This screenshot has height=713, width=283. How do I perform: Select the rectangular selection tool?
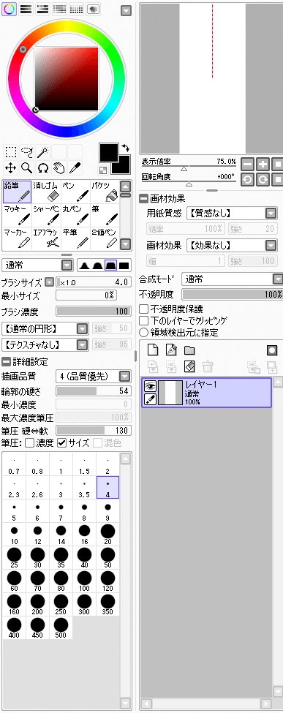pos(11,151)
